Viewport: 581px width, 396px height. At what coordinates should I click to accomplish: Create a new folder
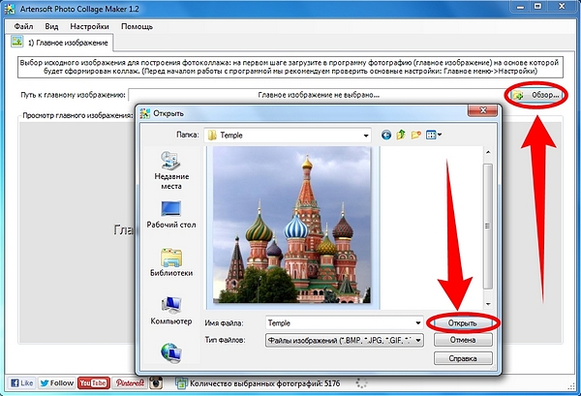416,135
